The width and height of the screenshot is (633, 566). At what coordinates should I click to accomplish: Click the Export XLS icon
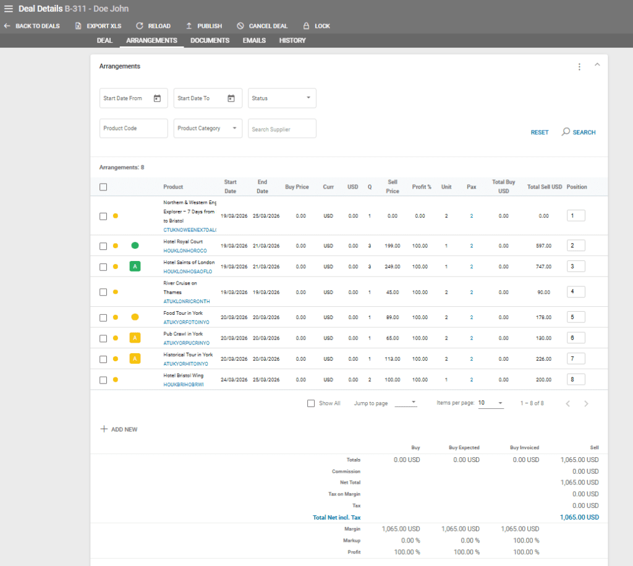(x=79, y=26)
